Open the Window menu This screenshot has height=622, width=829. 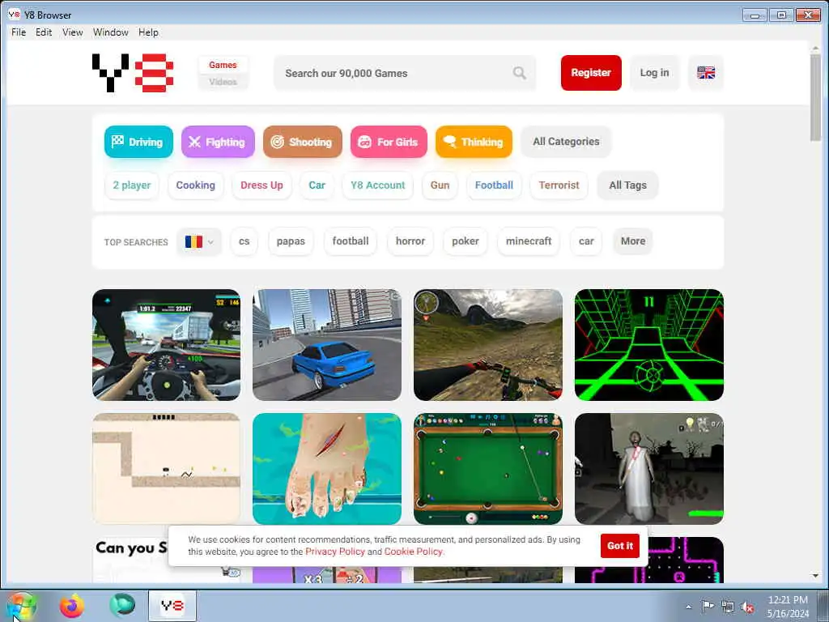110,32
